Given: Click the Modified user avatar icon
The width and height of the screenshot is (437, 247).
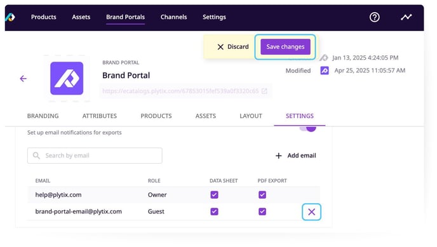Looking at the screenshot, I should 325,70.
